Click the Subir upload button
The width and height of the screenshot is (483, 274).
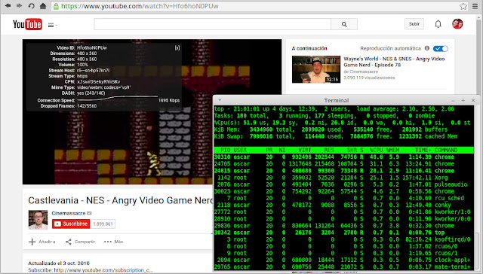[414, 24]
